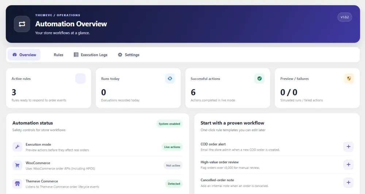Click the Cancelled-order note title
365x194 pixels.
pos(217,180)
